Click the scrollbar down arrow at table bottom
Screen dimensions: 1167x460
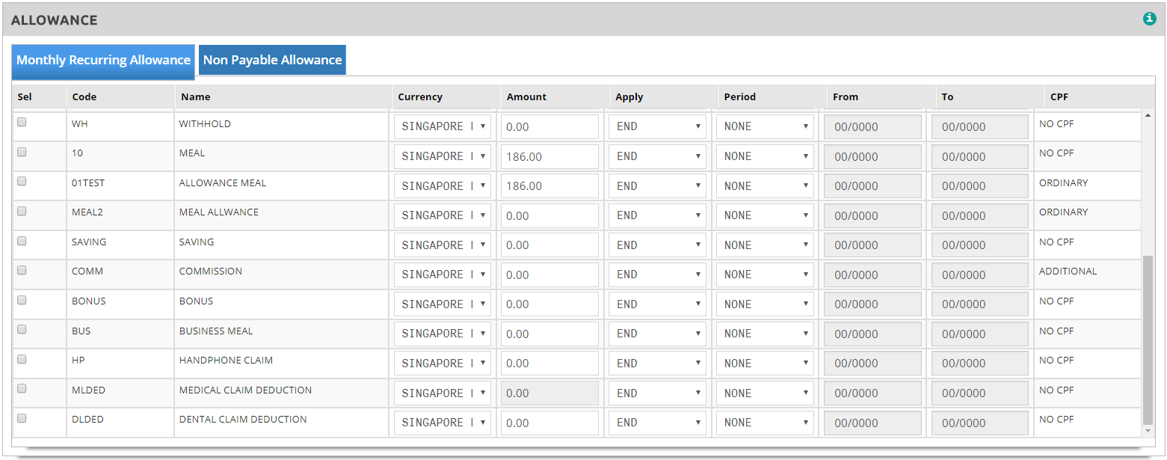[x=1148, y=432]
